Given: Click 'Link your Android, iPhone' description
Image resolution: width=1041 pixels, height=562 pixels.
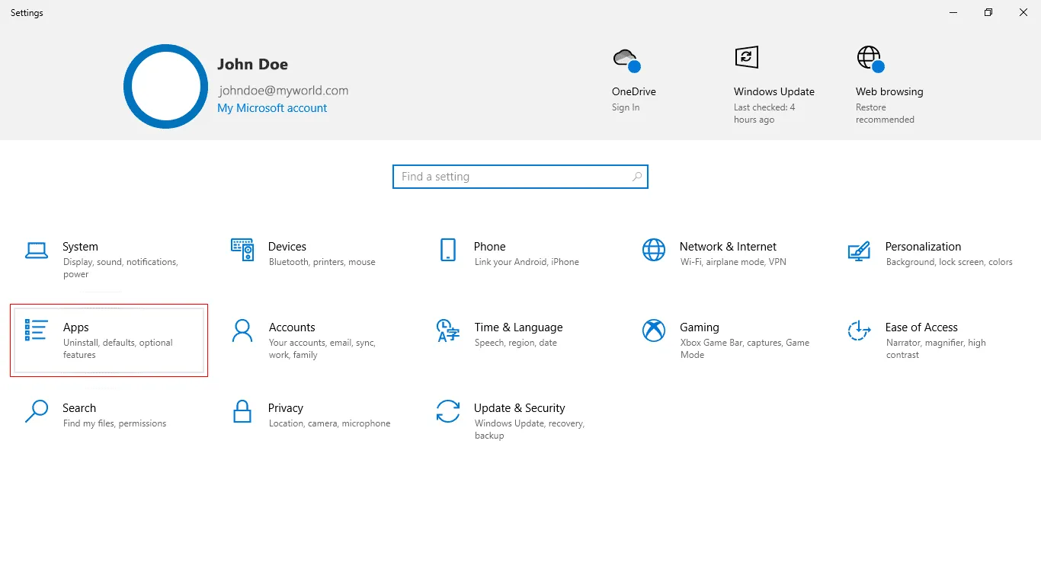Looking at the screenshot, I should [x=527, y=262].
